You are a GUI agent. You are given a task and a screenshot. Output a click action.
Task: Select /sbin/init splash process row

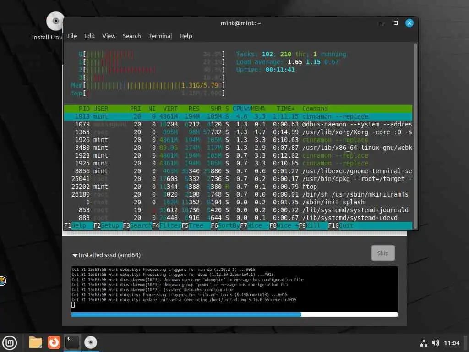tap(238, 202)
